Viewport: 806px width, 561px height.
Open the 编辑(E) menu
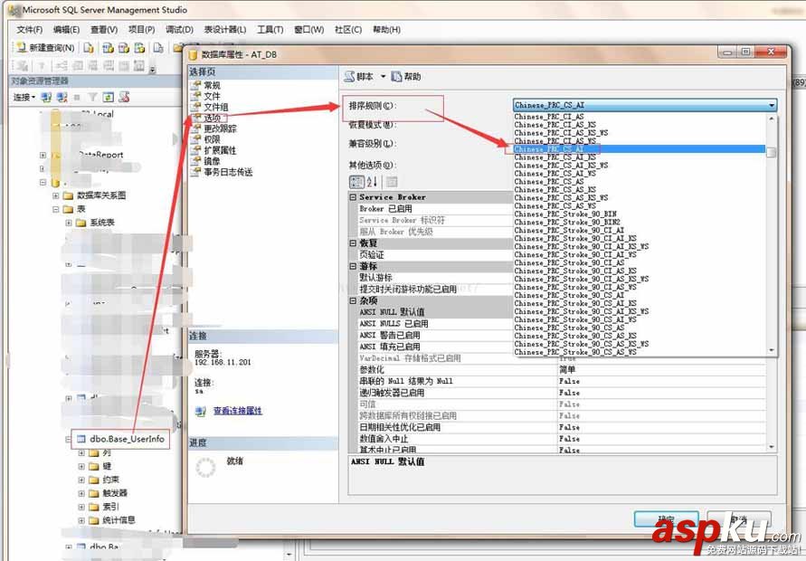[x=66, y=29]
